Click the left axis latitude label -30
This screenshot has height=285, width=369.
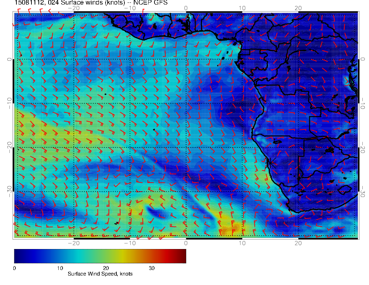(x=9, y=191)
